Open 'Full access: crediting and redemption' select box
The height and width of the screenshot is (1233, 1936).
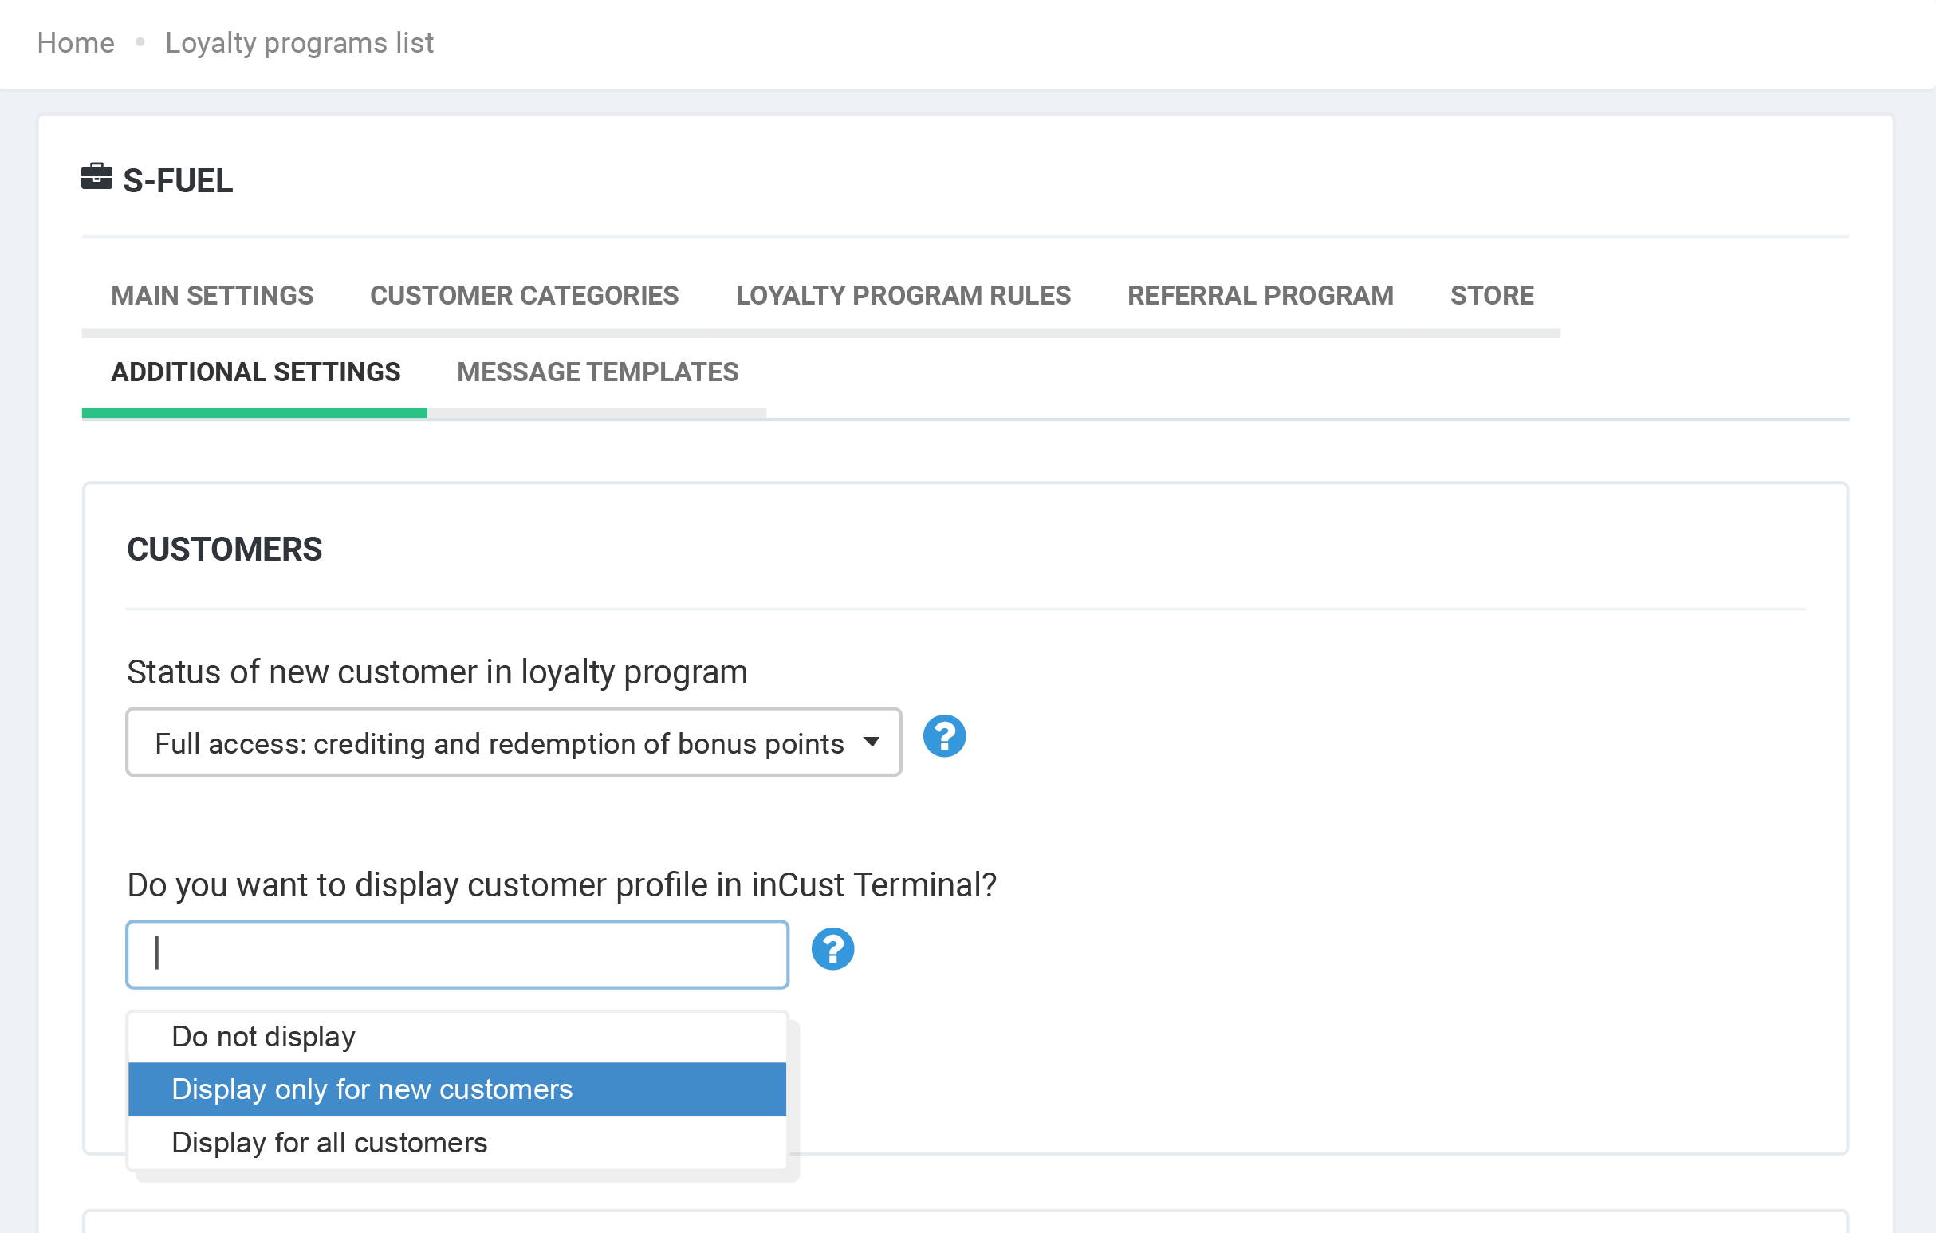coord(498,743)
